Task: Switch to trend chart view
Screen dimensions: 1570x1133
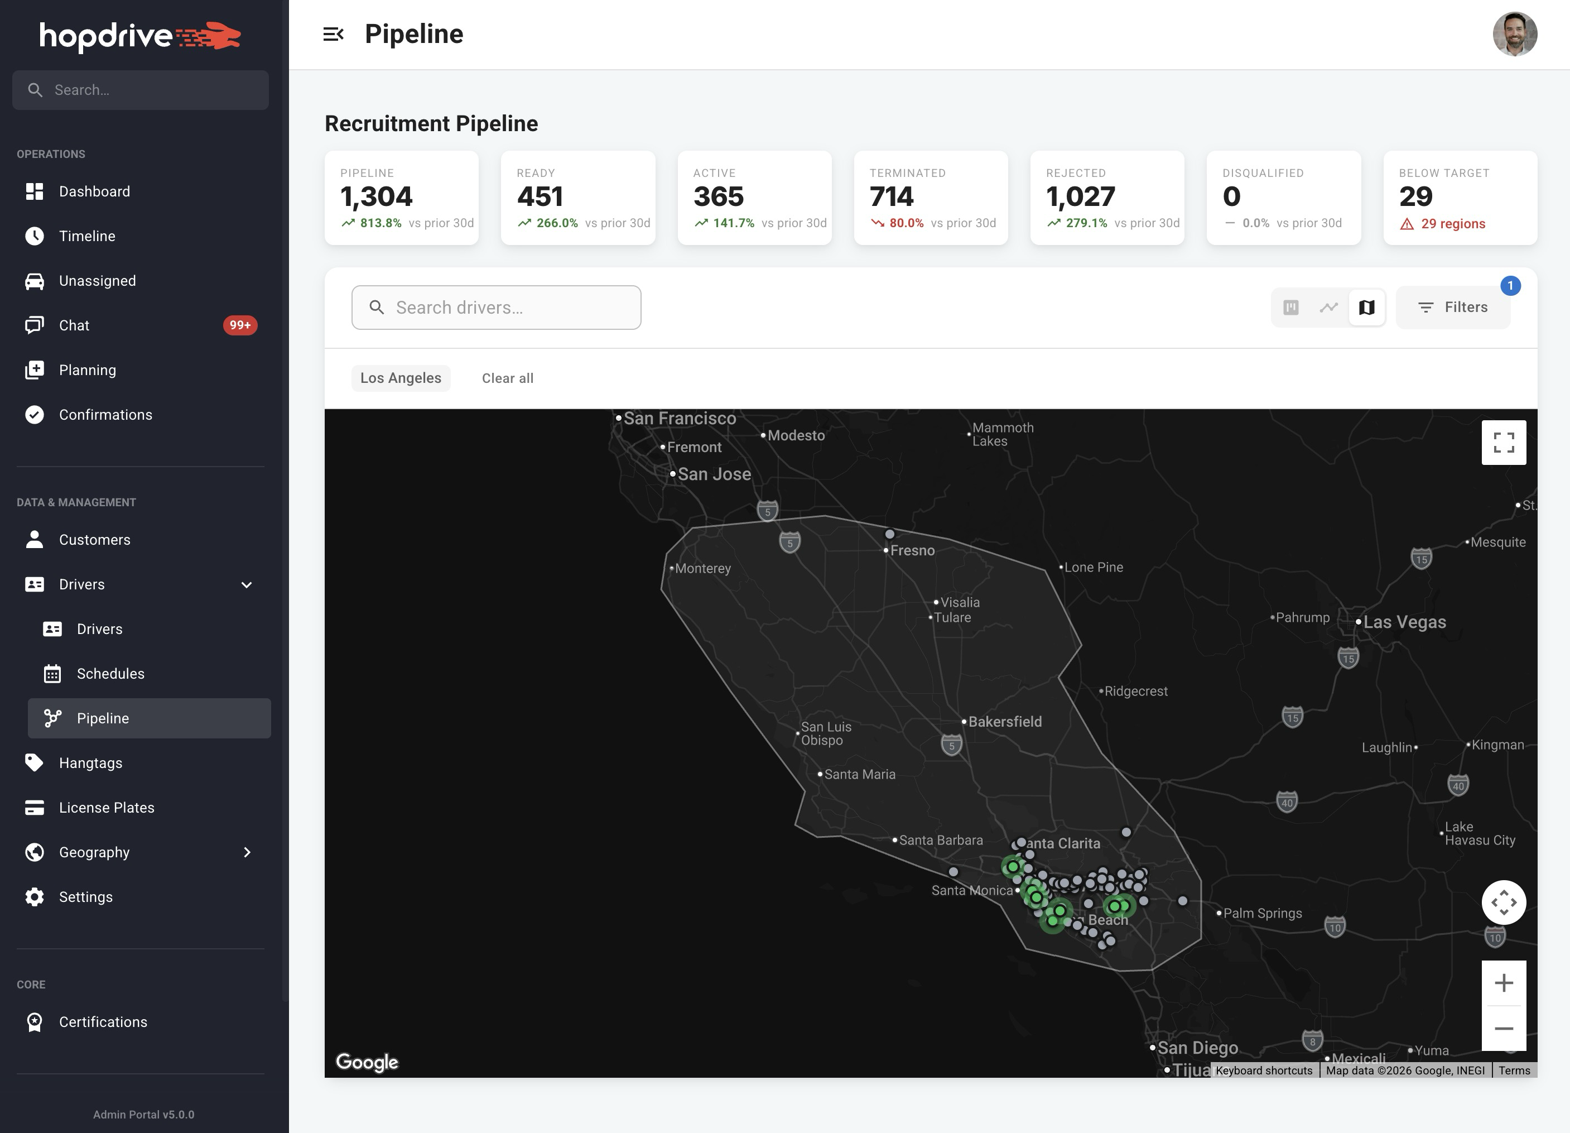Action: tap(1328, 308)
